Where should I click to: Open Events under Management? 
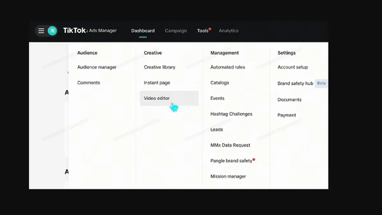pos(217,98)
